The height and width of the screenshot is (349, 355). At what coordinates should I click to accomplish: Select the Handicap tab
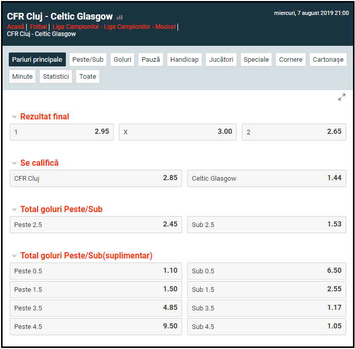tap(184, 60)
